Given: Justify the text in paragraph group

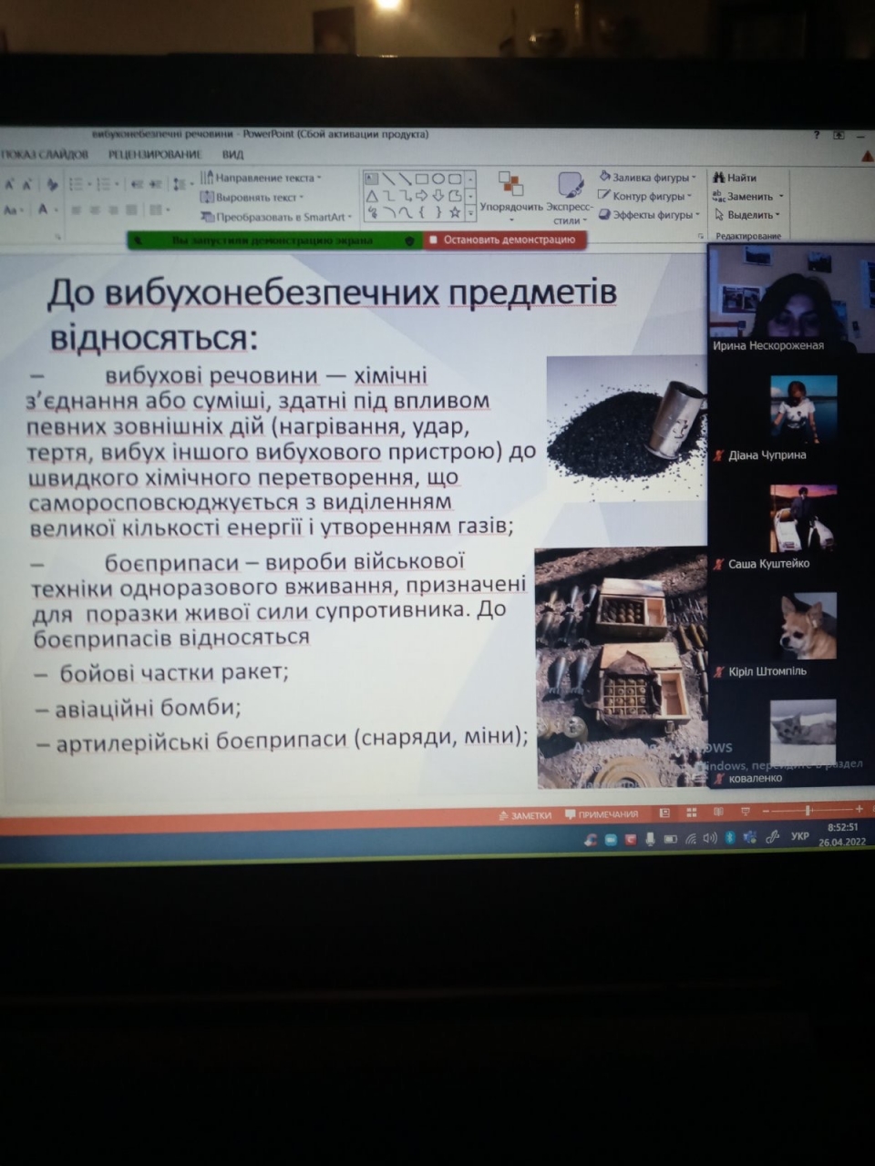Looking at the screenshot, I should point(131,210).
